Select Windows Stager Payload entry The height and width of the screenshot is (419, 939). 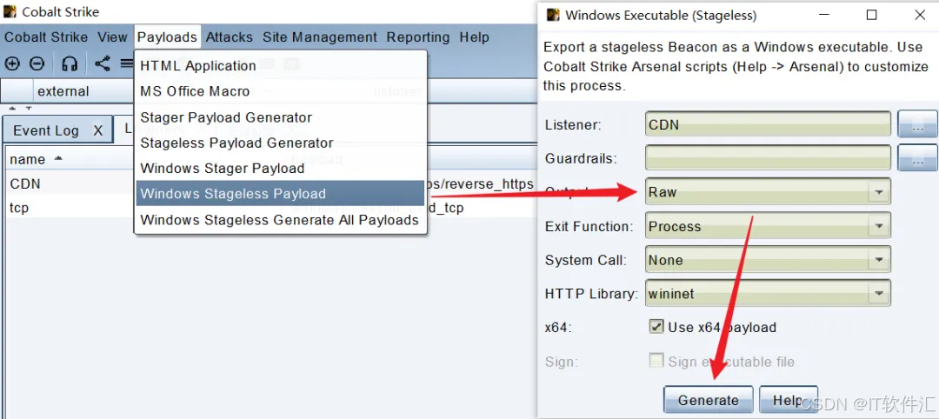(x=281, y=169)
